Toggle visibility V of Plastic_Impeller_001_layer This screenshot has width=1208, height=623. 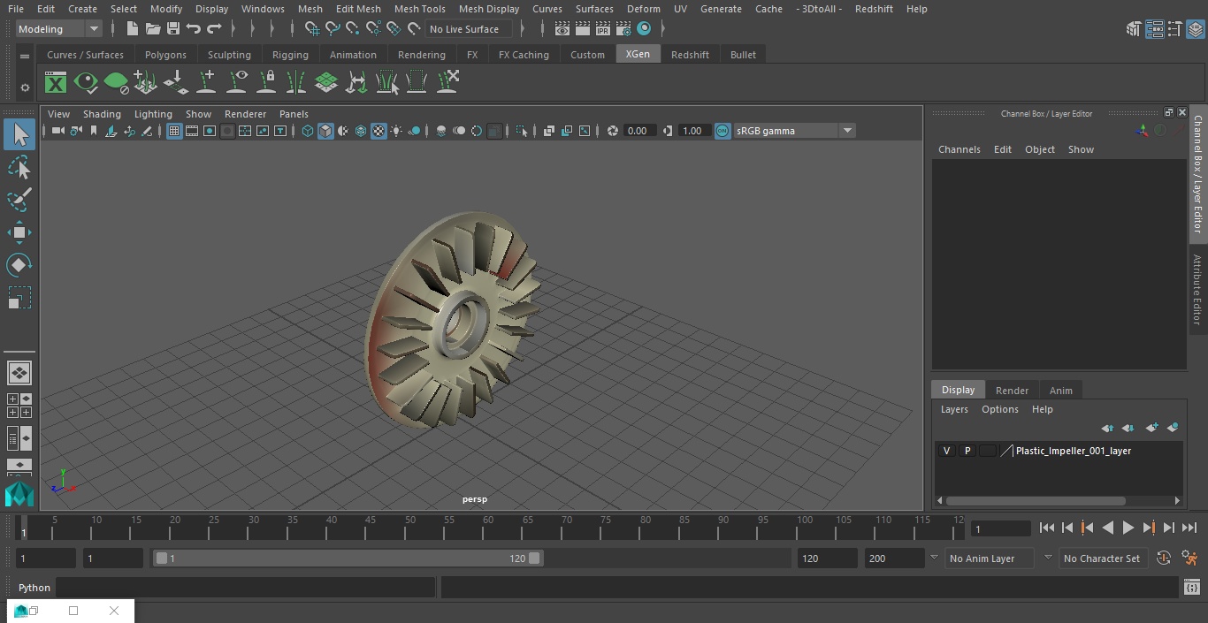(946, 451)
